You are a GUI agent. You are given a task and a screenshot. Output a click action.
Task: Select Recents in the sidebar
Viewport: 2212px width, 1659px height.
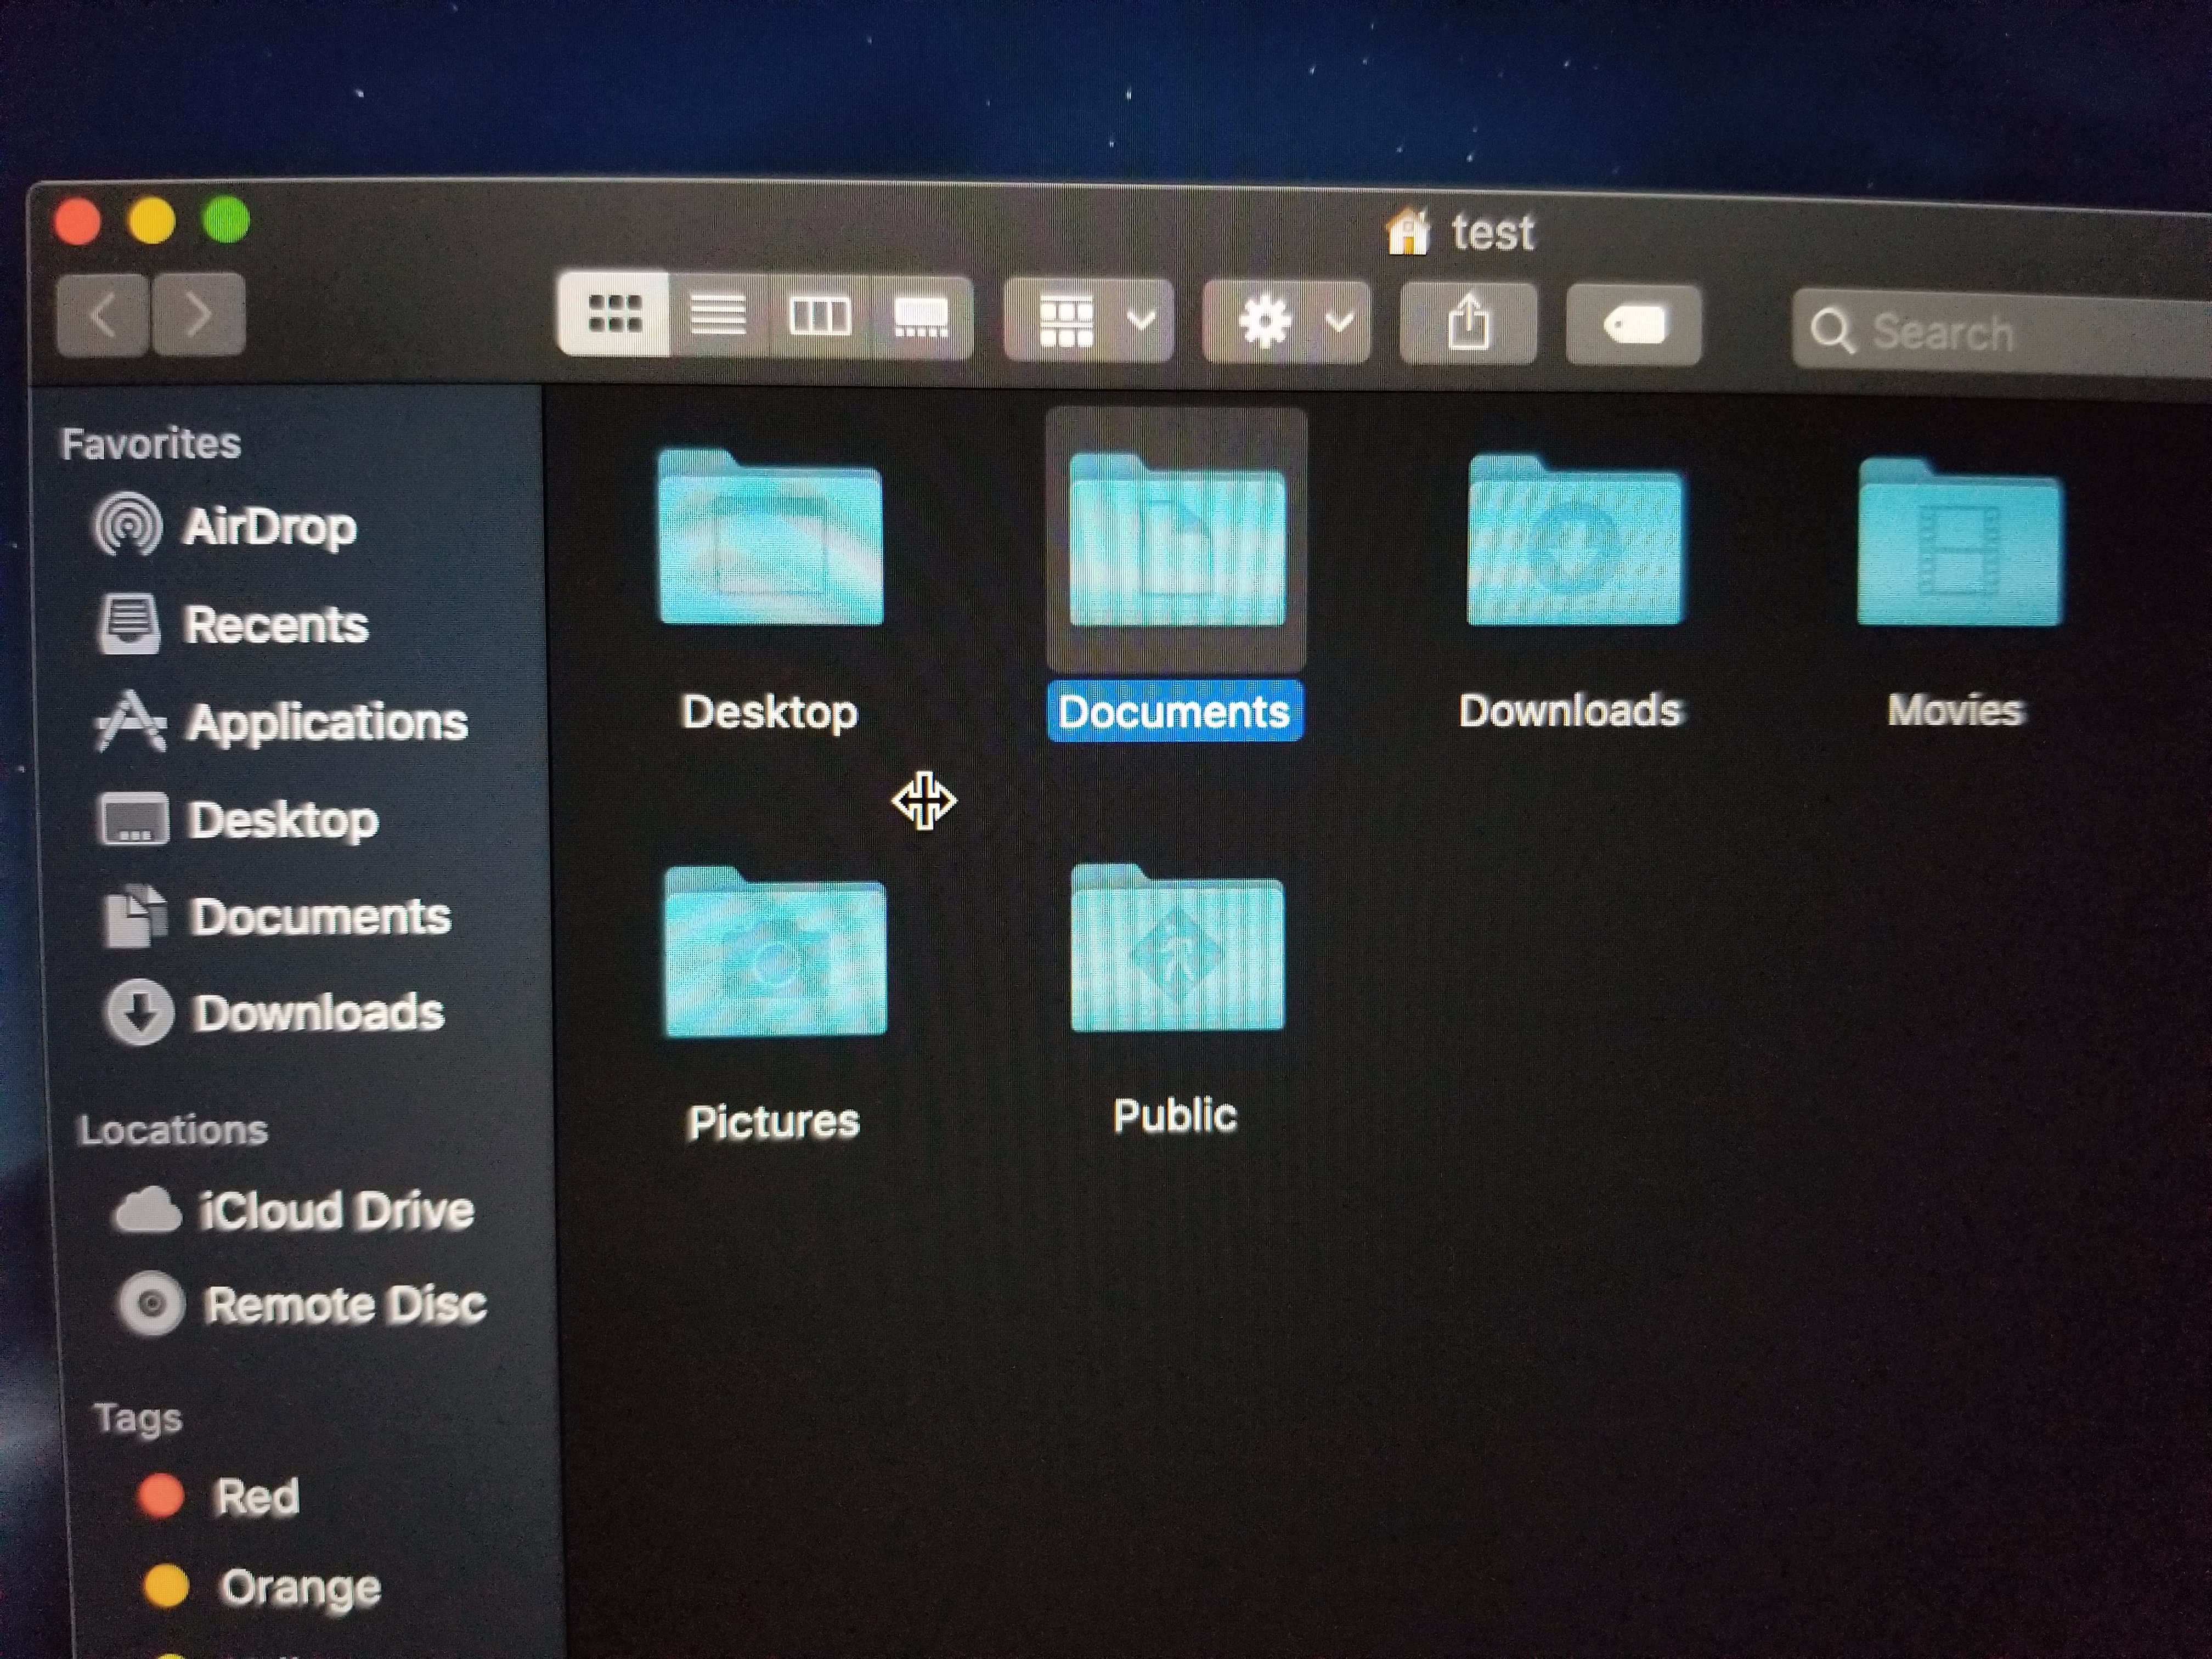234,625
